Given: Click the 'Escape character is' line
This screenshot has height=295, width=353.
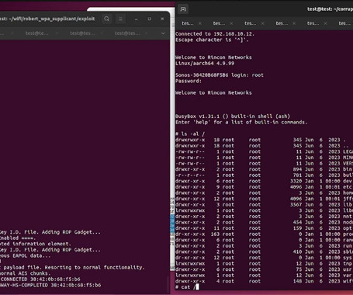Looking at the screenshot, I should 212,40.
